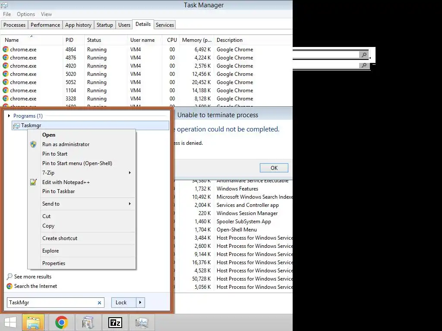The width and height of the screenshot is (442, 331).
Task: Sort by the User name column header
Action: tap(145, 40)
